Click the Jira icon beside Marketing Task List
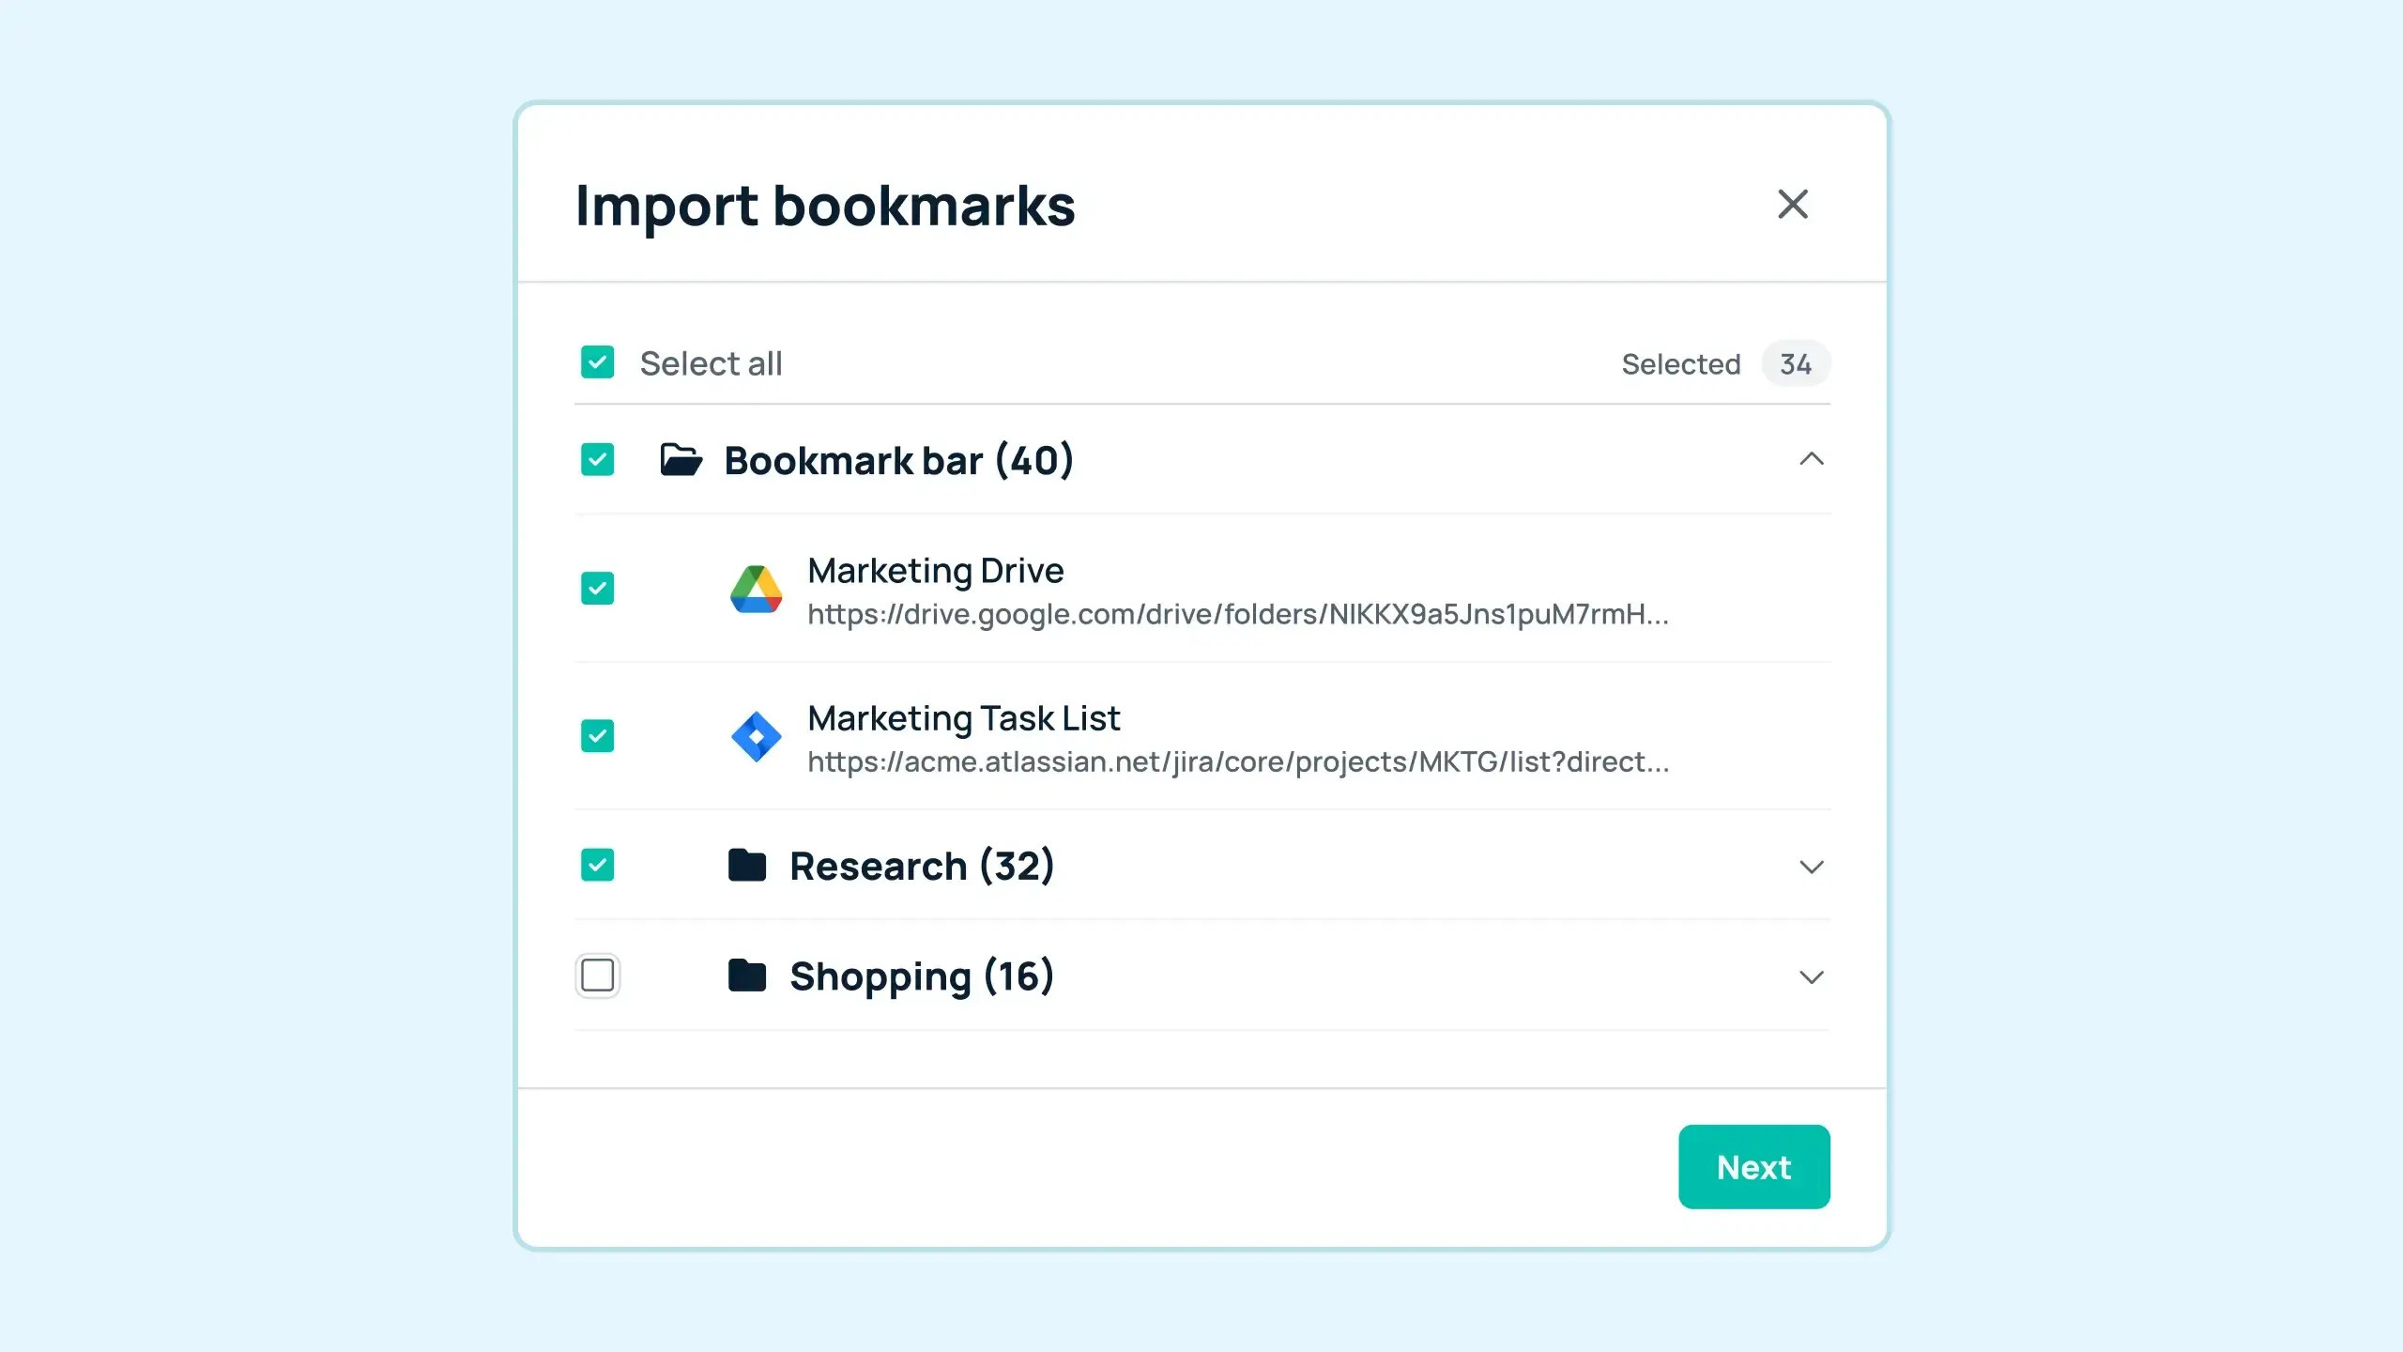This screenshot has height=1352, width=2403. click(756, 736)
